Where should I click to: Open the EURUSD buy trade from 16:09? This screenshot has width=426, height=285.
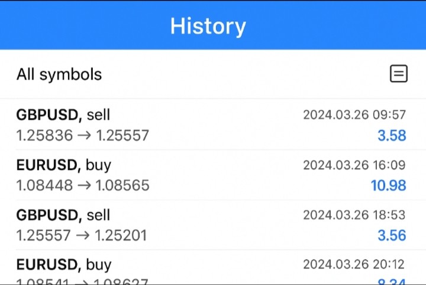pyautogui.click(x=63, y=165)
